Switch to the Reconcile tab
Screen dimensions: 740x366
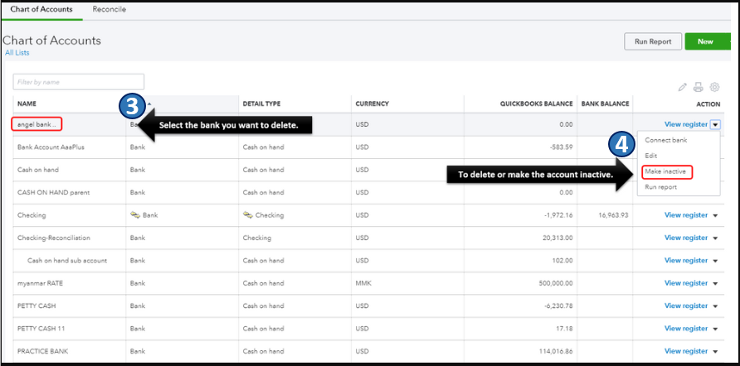click(110, 9)
